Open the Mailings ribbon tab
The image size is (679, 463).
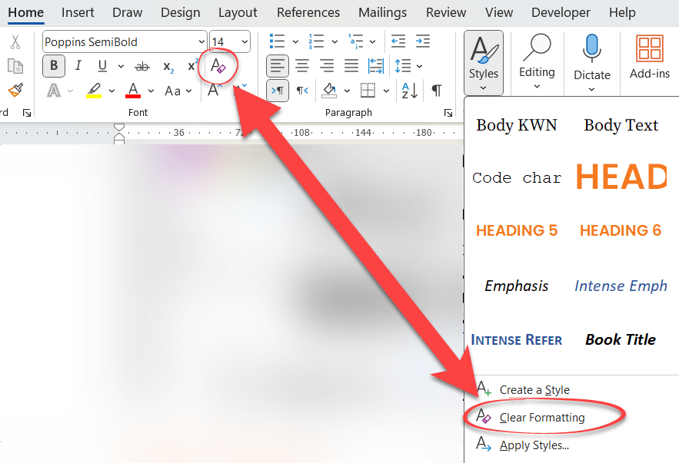point(382,12)
